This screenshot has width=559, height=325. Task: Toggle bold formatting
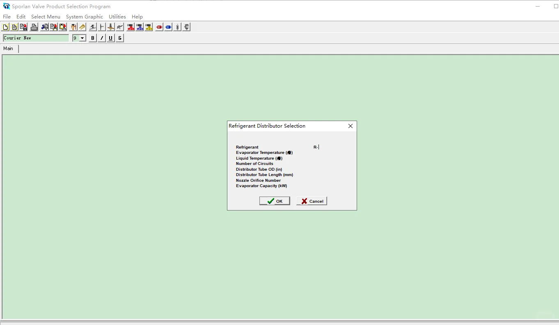tap(93, 38)
